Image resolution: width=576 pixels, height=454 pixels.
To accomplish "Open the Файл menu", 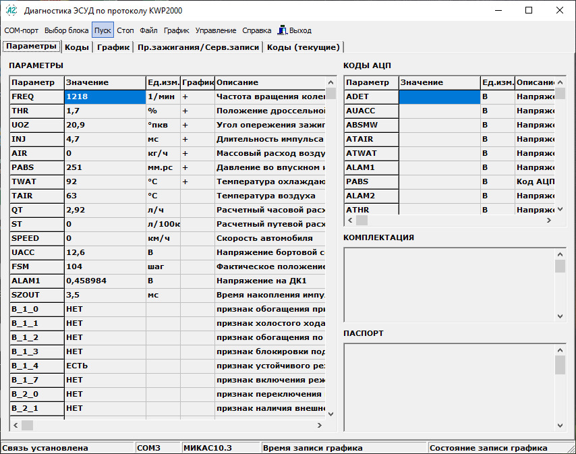I will pyautogui.click(x=148, y=30).
